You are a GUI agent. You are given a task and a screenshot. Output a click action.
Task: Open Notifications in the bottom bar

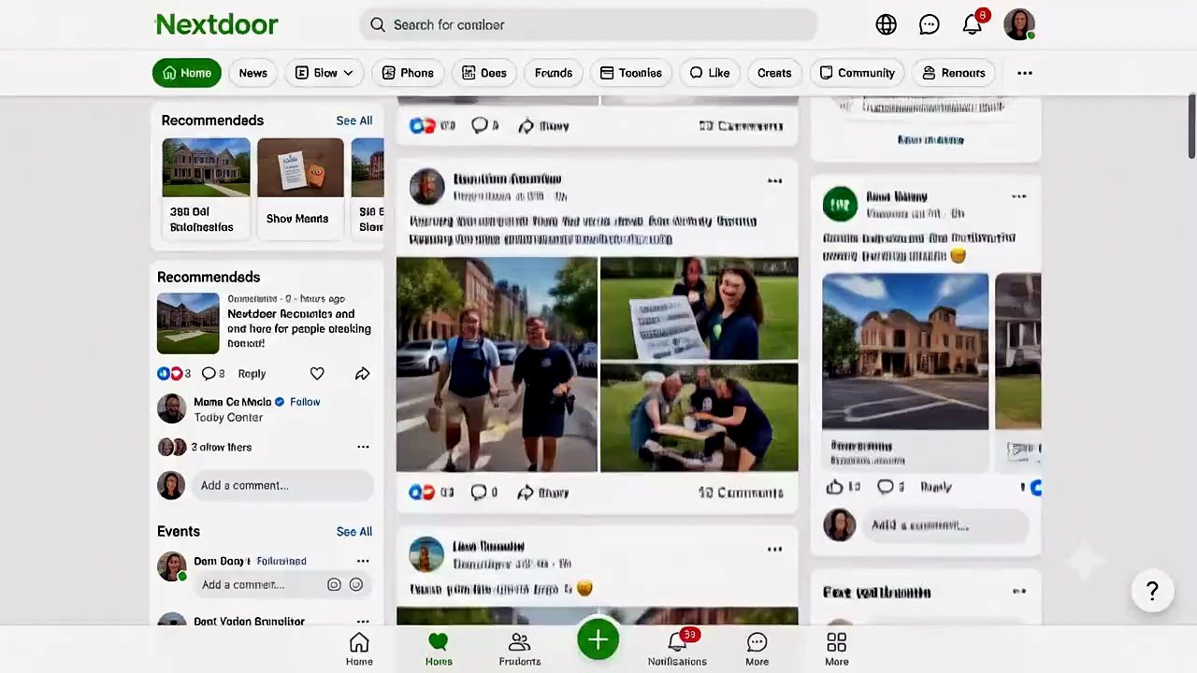[677, 649]
